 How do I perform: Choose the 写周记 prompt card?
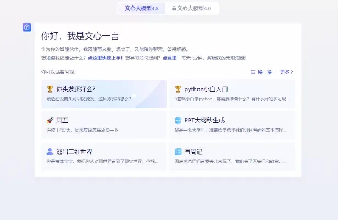pyautogui.click(x=232, y=156)
